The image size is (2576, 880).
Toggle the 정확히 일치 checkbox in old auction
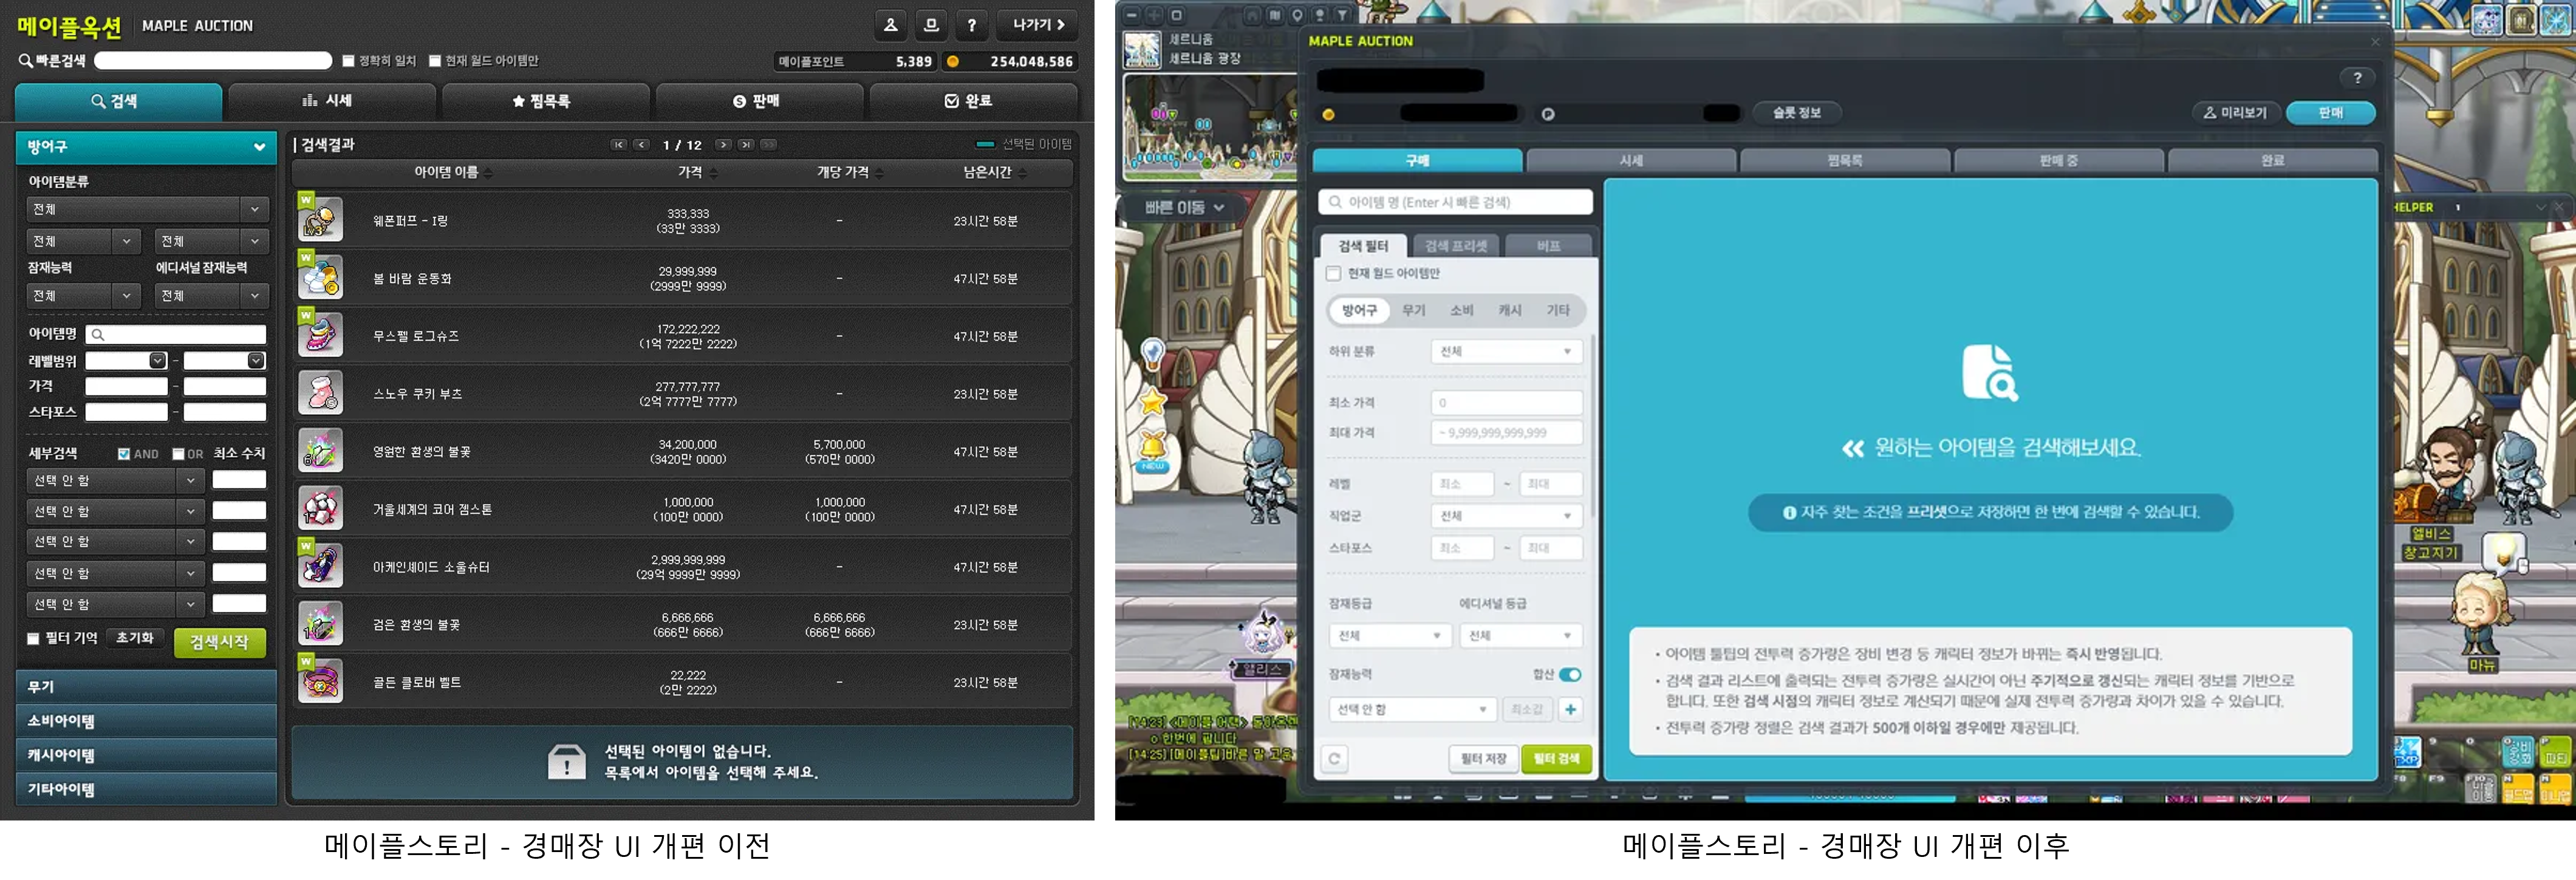348,61
